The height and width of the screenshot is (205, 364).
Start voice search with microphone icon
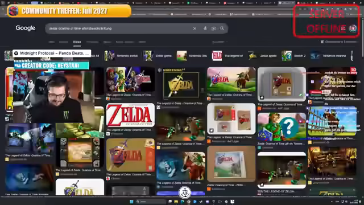tap(205, 28)
